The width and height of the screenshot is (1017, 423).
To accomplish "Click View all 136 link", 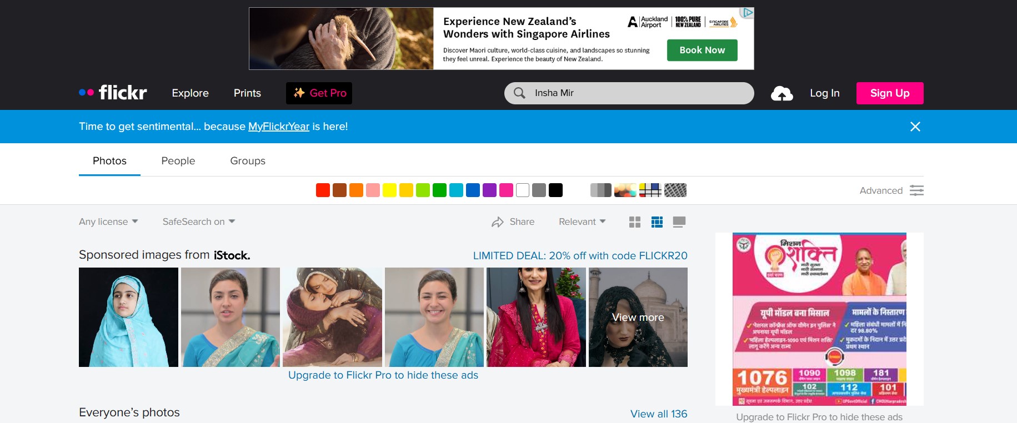I will [659, 414].
